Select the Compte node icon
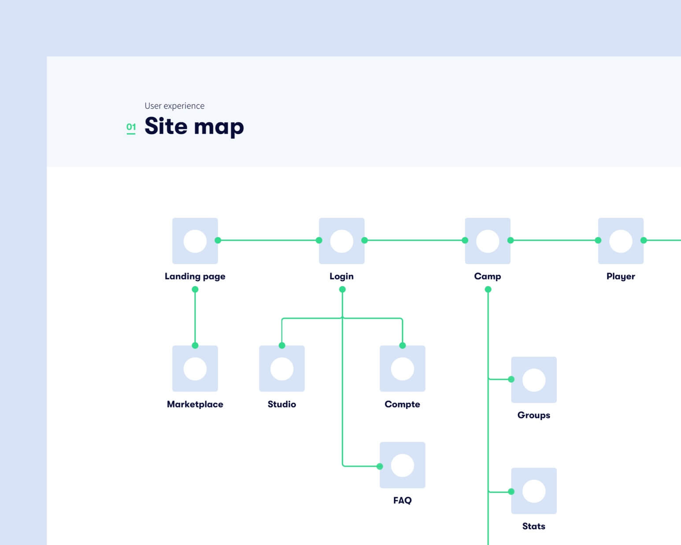This screenshot has width=681, height=545. [402, 369]
